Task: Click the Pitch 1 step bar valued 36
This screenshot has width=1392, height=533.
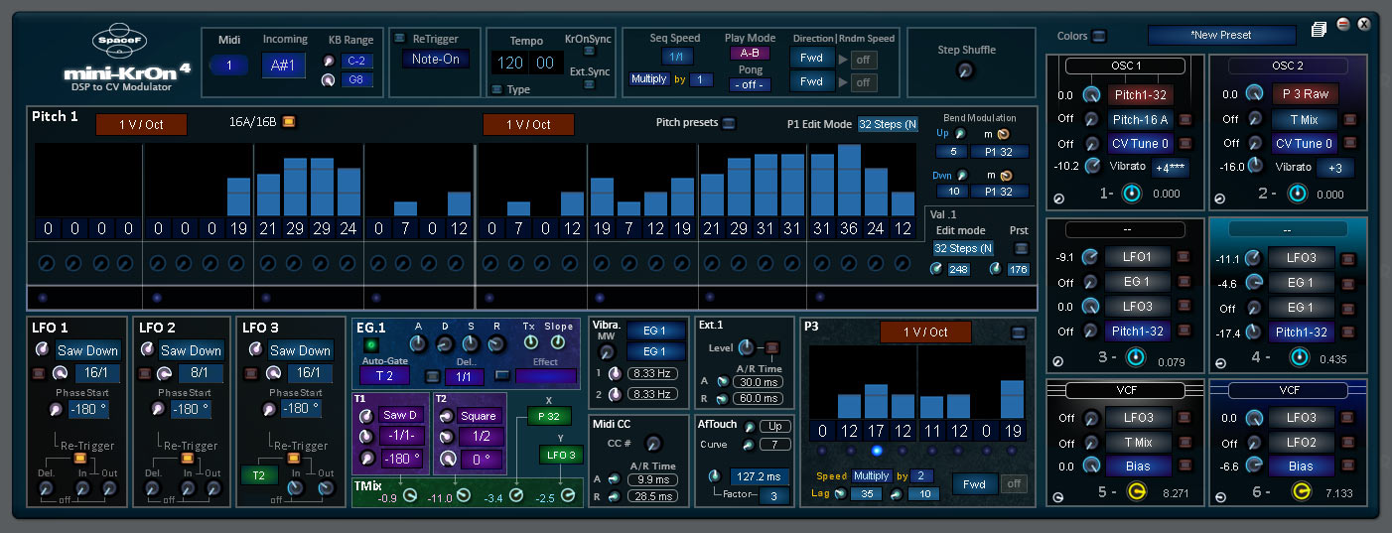Action: [x=849, y=181]
